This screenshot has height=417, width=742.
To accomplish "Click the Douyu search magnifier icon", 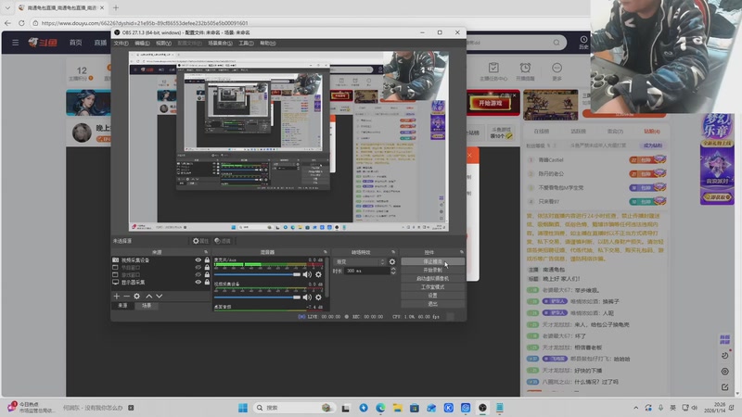I will [x=556, y=43].
